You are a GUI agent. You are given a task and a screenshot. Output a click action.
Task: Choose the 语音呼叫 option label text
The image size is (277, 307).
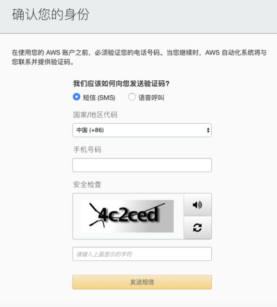point(151,98)
